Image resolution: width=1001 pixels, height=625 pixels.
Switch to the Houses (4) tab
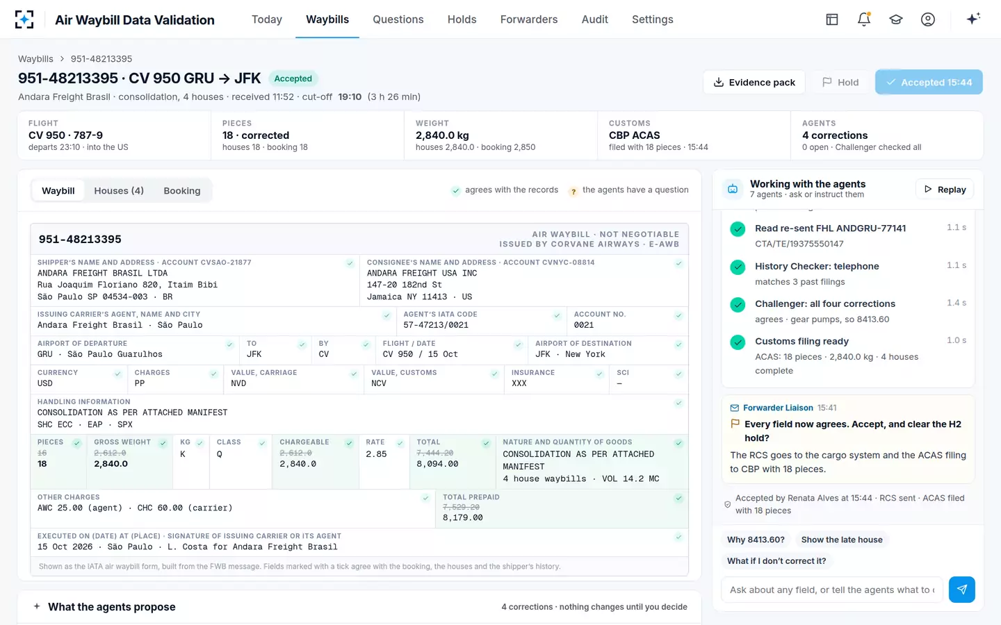pyautogui.click(x=119, y=190)
